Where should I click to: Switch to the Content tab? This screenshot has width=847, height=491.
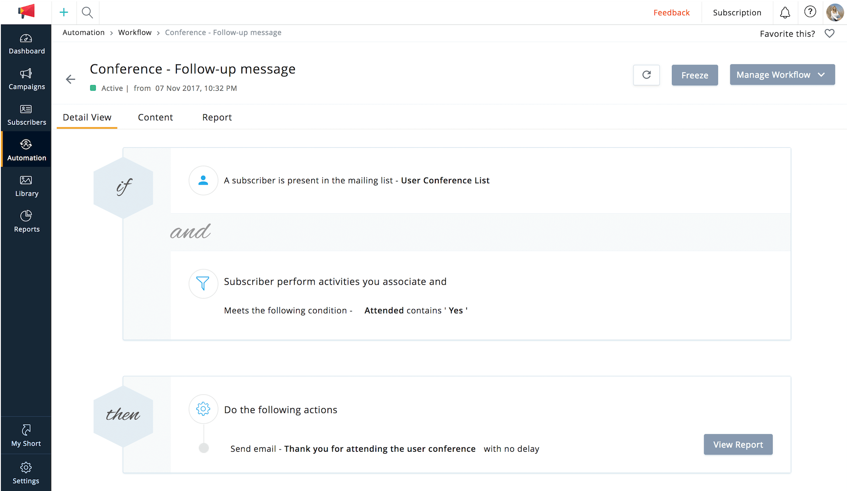coord(155,117)
